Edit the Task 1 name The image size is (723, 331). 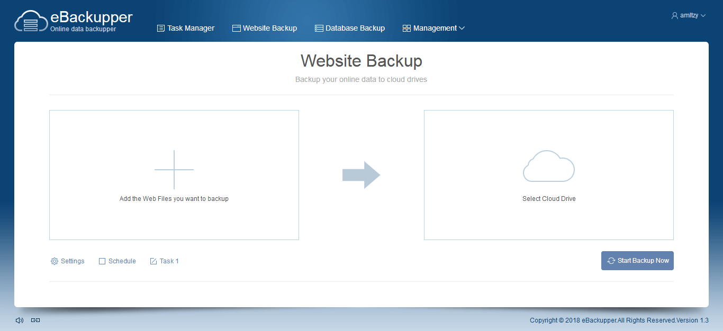[164, 261]
